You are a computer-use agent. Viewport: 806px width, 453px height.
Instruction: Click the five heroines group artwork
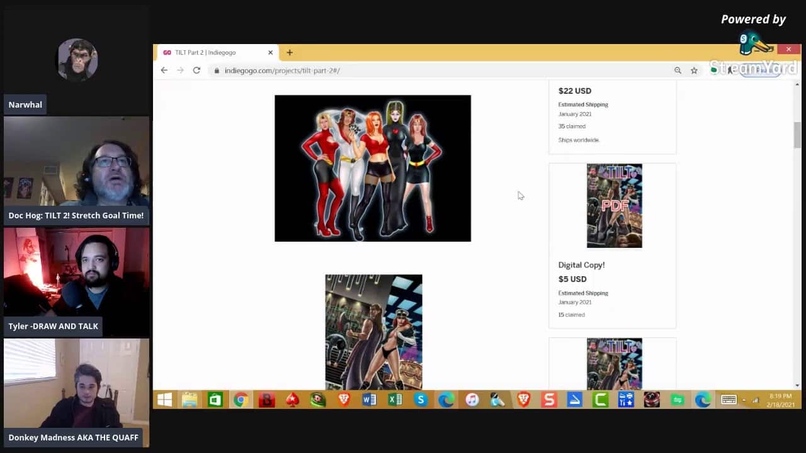point(373,168)
